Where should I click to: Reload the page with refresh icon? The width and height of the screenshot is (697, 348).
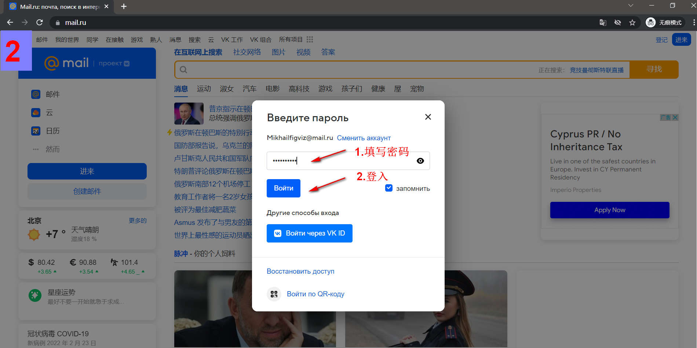[40, 22]
